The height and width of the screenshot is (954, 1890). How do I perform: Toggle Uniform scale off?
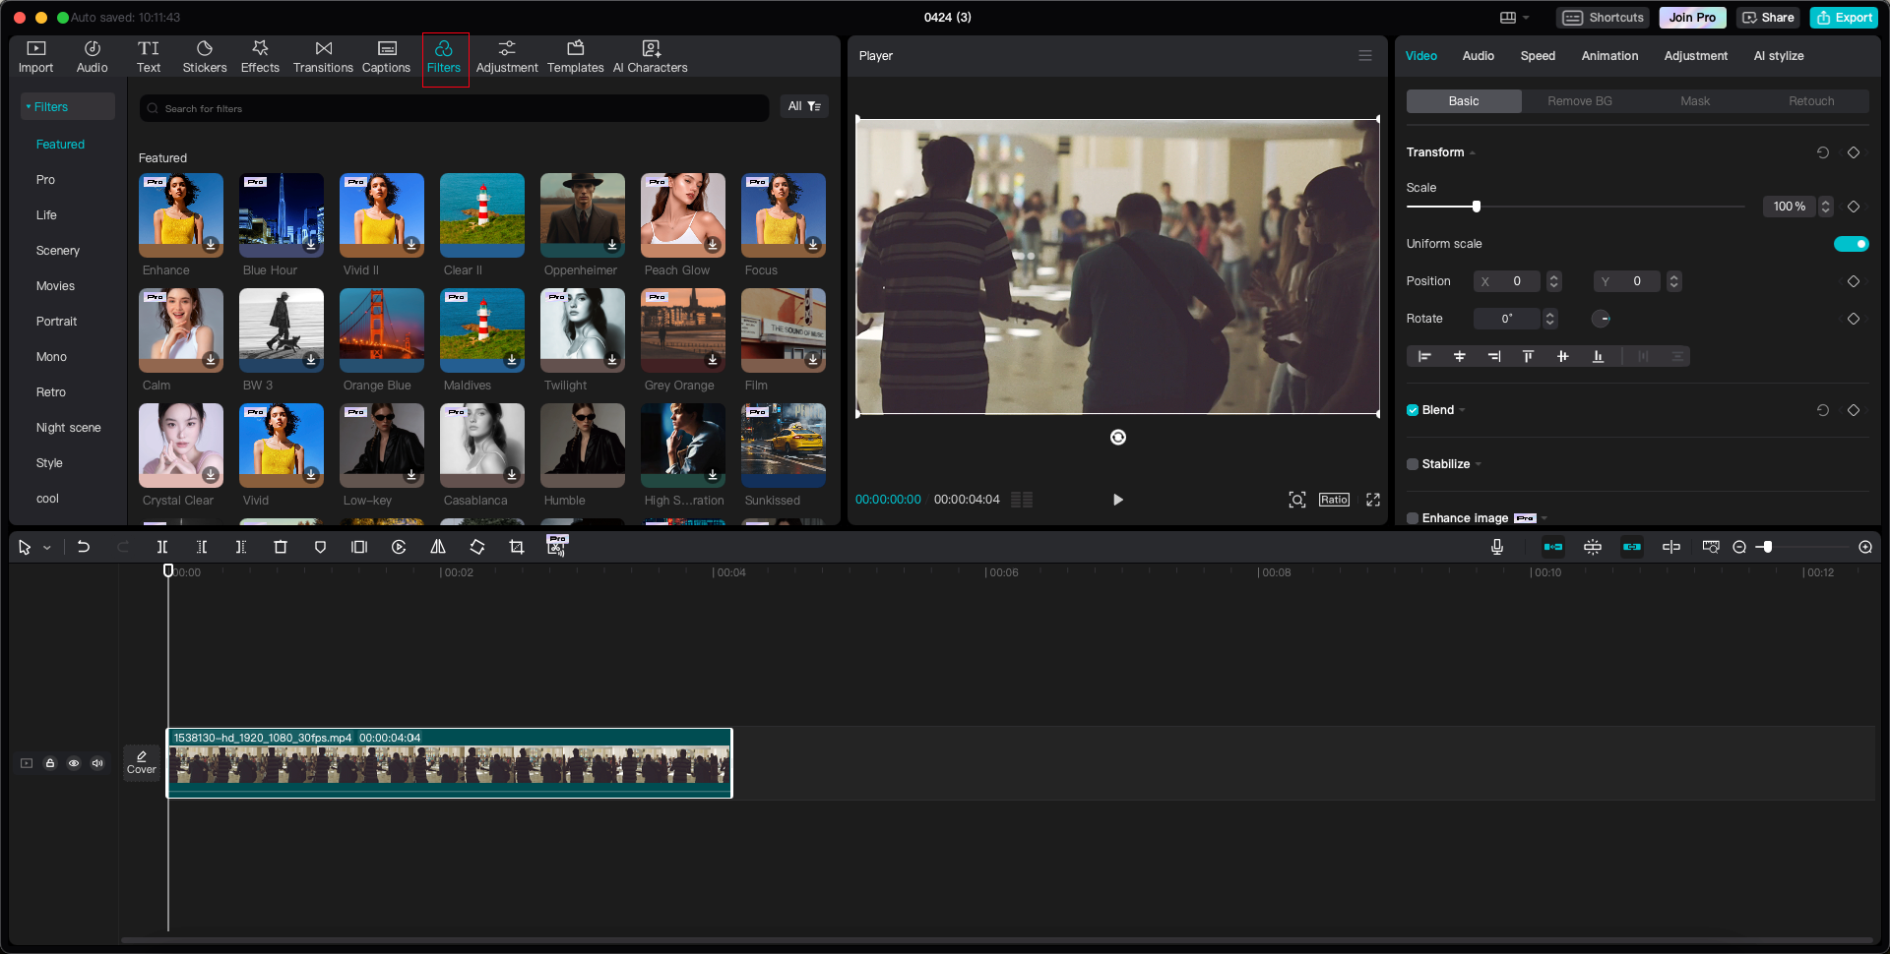click(x=1852, y=243)
